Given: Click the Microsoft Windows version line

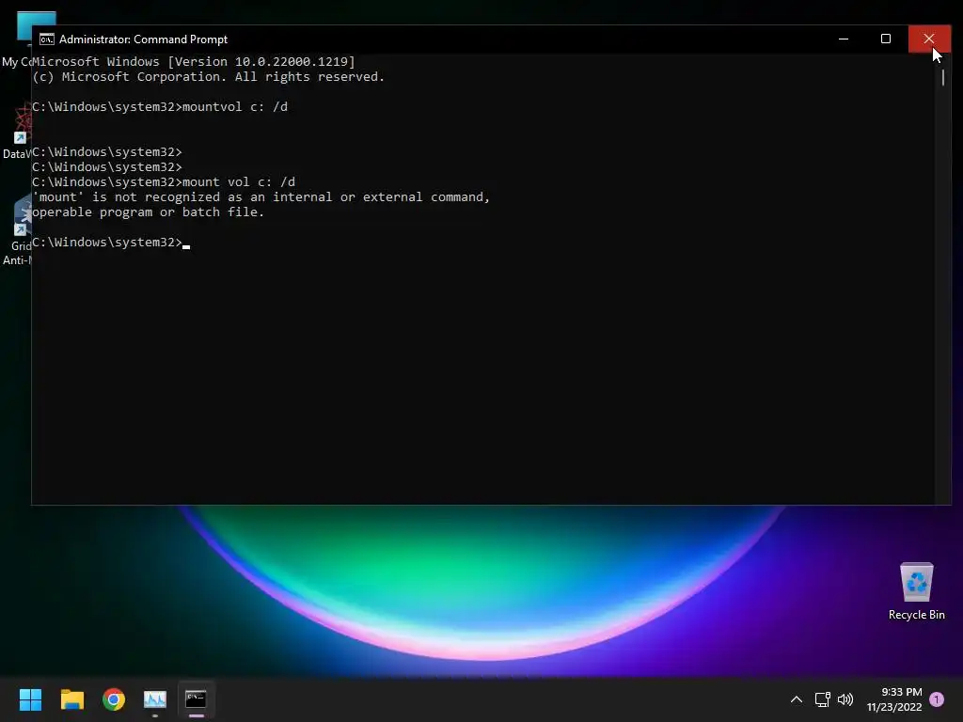Looking at the screenshot, I should (194, 61).
